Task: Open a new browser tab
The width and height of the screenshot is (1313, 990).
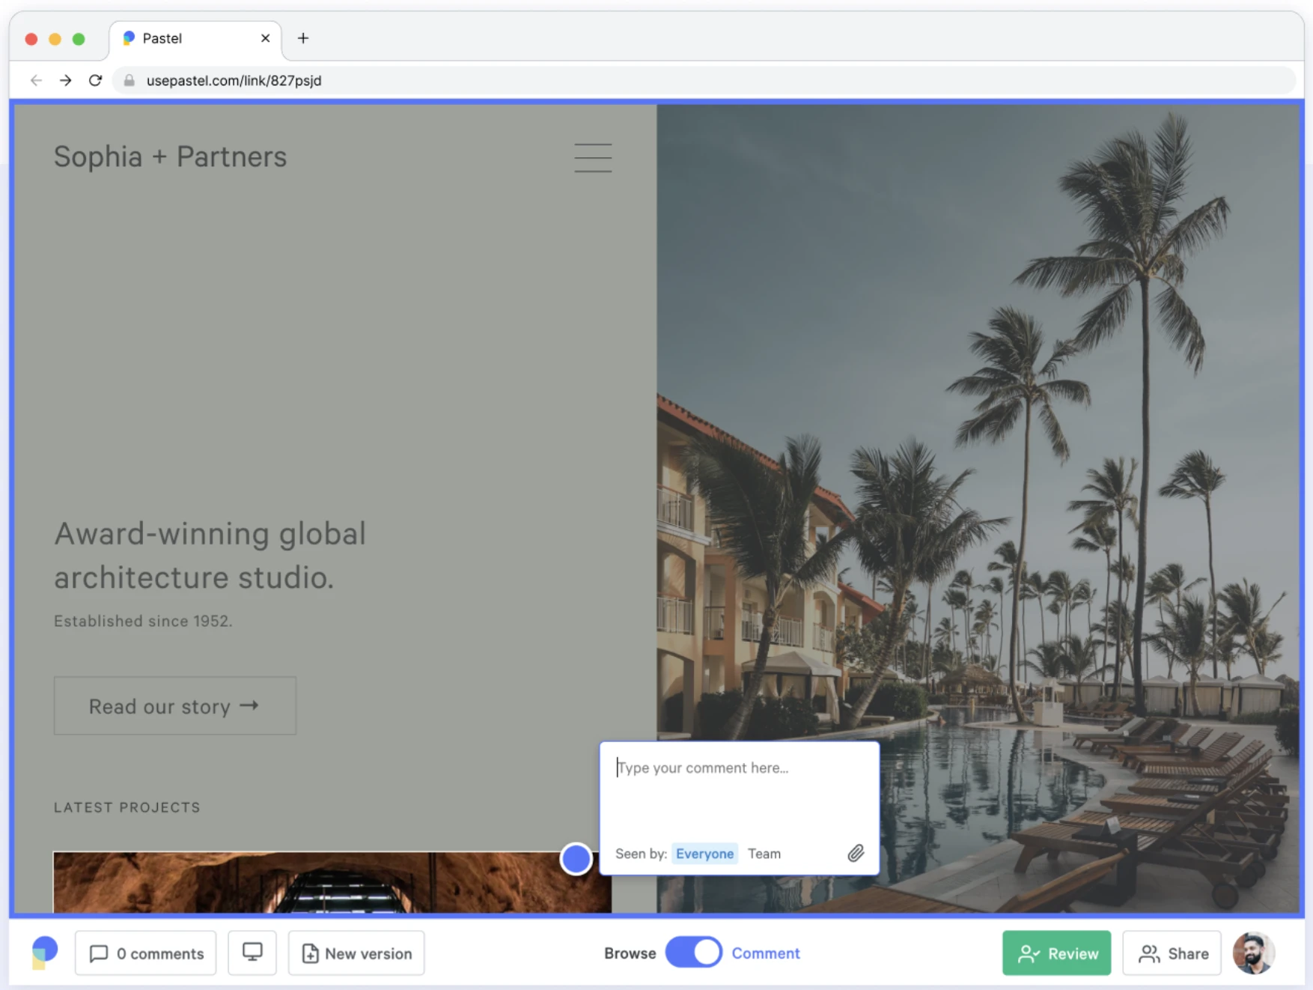Action: click(303, 38)
